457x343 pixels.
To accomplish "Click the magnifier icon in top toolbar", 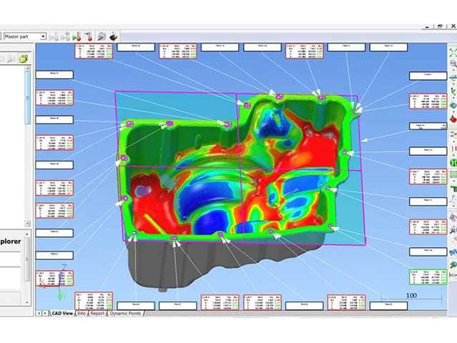I will (x=102, y=36).
